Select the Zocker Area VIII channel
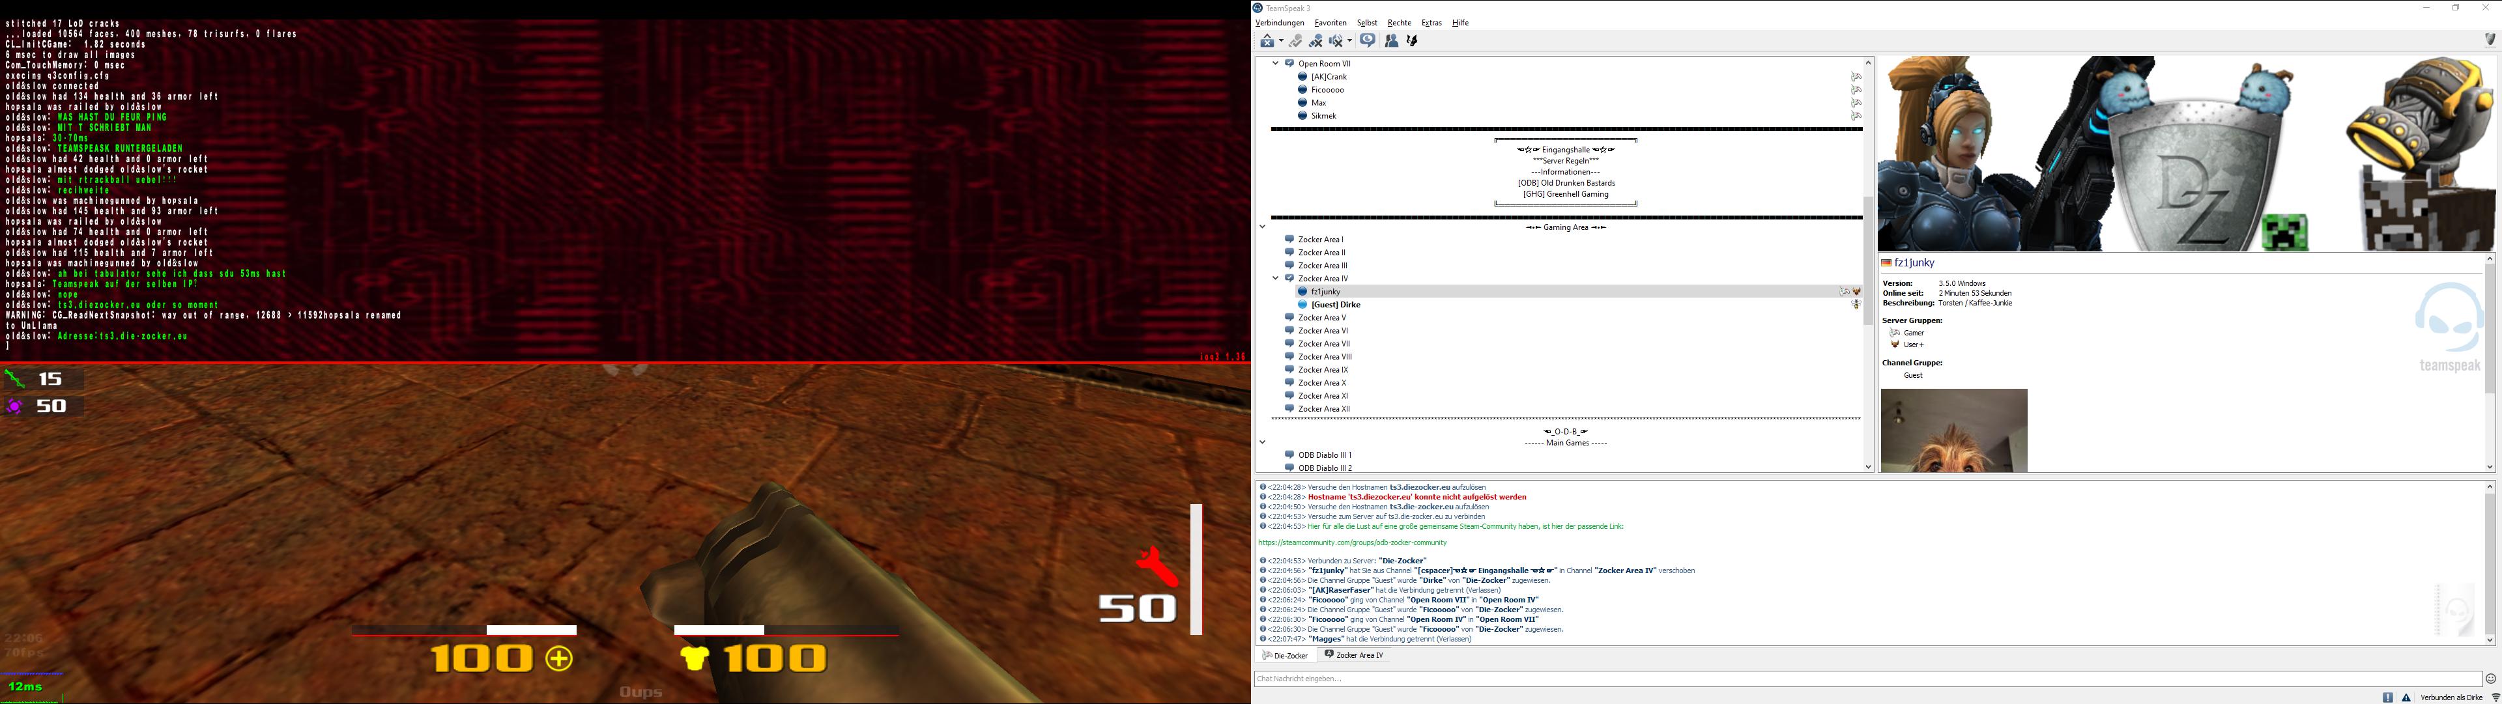 1325,358
